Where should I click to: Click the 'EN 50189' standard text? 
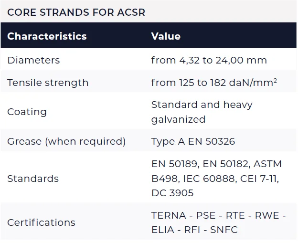click(173, 164)
